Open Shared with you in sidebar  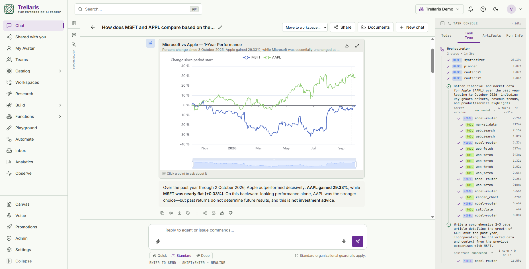34,37
